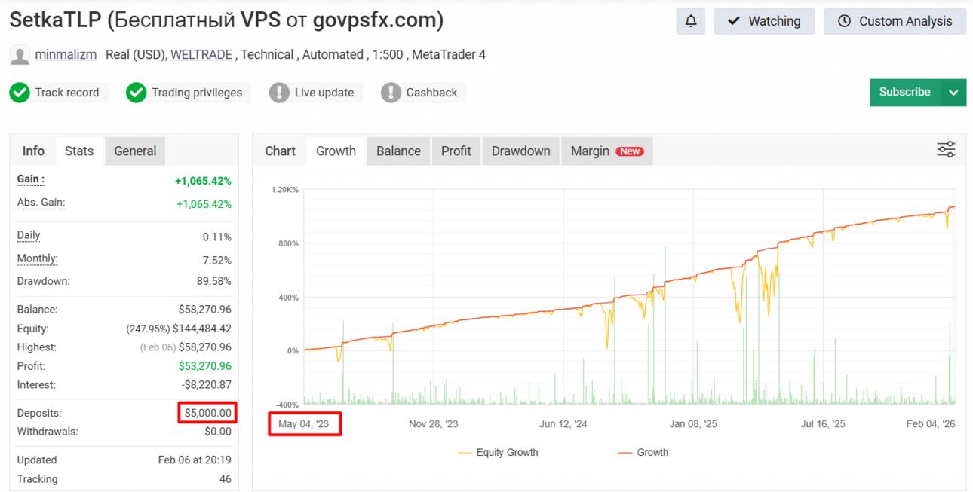973x492 pixels.
Task: Click the SetkaTLP system title
Action: pos(226,20)
